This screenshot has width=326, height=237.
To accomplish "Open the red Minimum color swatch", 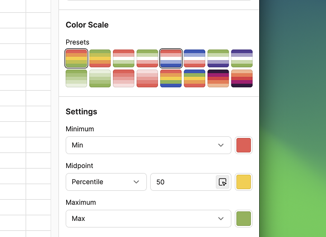I will [244, 145].
